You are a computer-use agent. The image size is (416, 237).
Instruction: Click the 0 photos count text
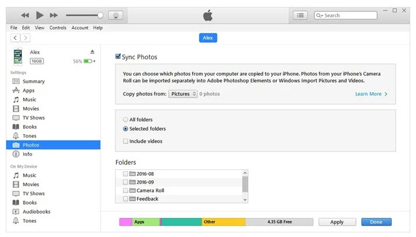(x=210, y=94)
